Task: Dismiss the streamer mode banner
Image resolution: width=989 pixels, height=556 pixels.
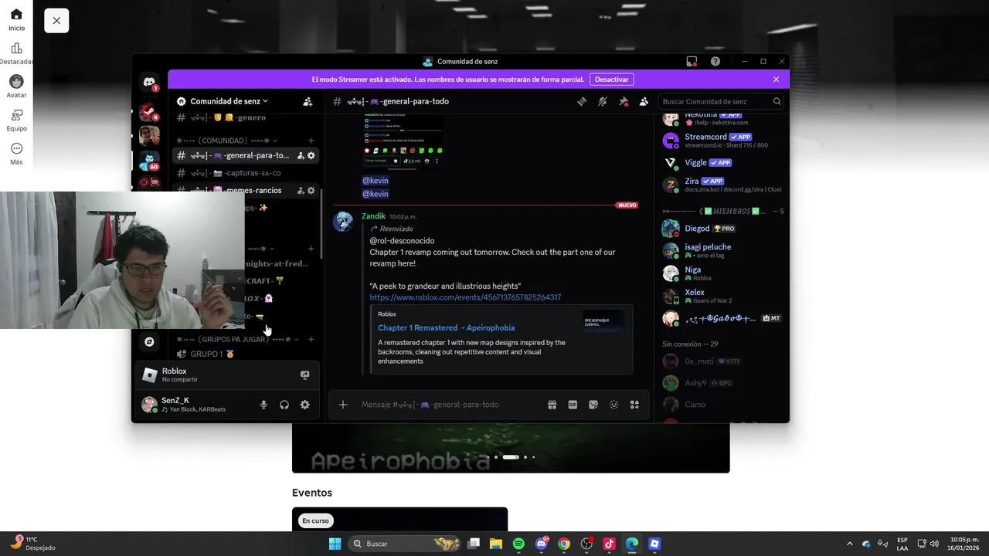Action: 777,80
